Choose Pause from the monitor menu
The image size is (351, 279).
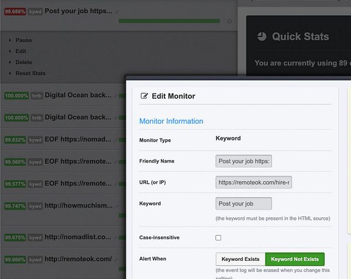pos(23,40)
